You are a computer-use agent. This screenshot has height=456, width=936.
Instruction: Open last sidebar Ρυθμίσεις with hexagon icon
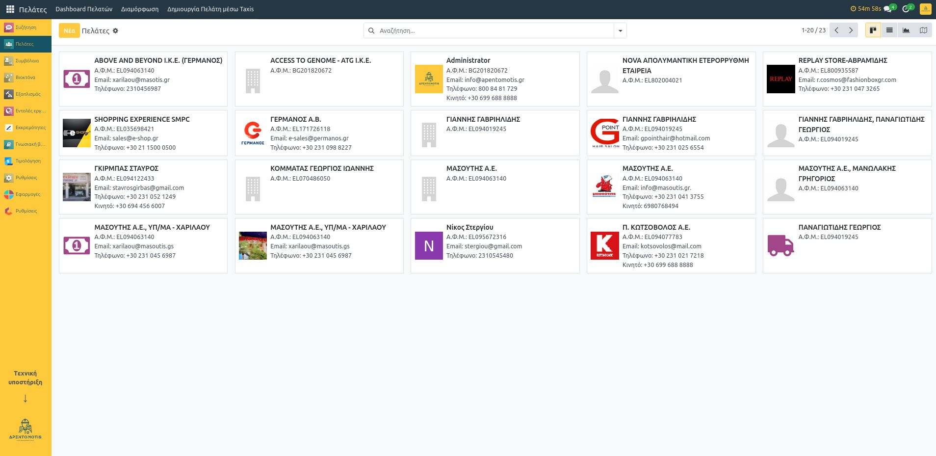[26, 211]
